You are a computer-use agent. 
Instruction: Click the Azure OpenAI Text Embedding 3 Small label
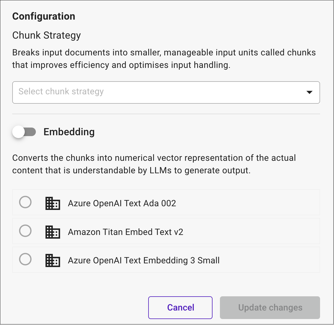[x=144, y=261]
